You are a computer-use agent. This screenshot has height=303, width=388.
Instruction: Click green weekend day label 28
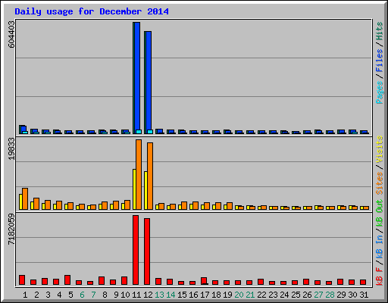330,295
